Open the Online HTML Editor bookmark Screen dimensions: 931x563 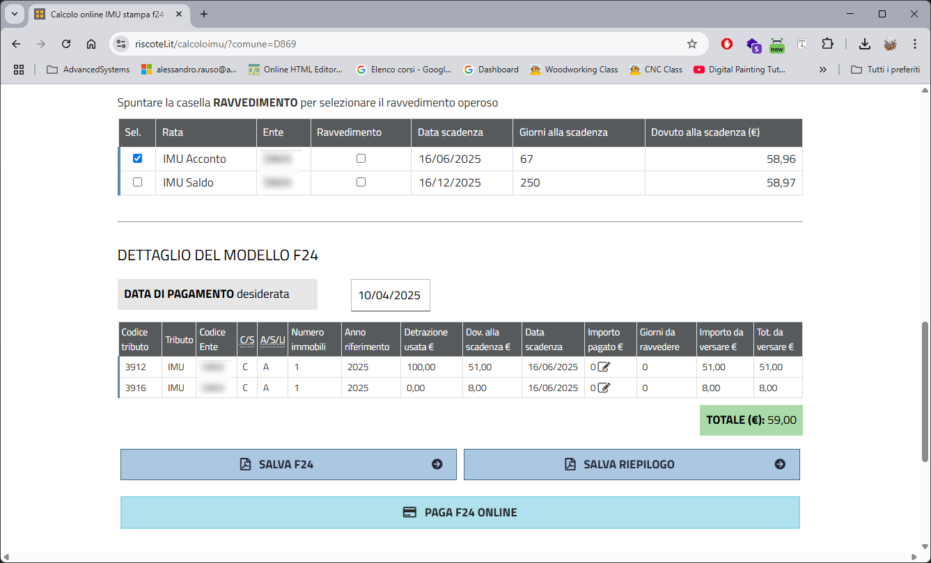(296, 70)
